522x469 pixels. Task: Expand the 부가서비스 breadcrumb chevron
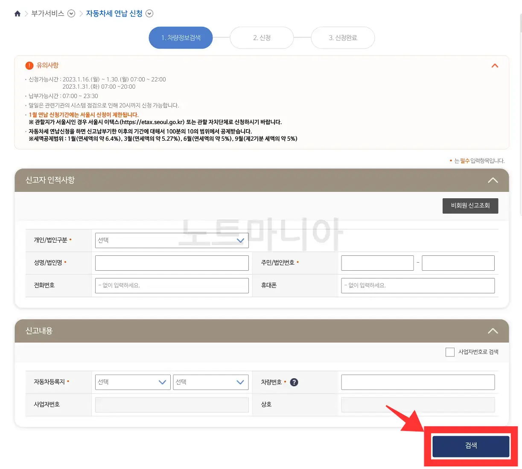(71, 13)
